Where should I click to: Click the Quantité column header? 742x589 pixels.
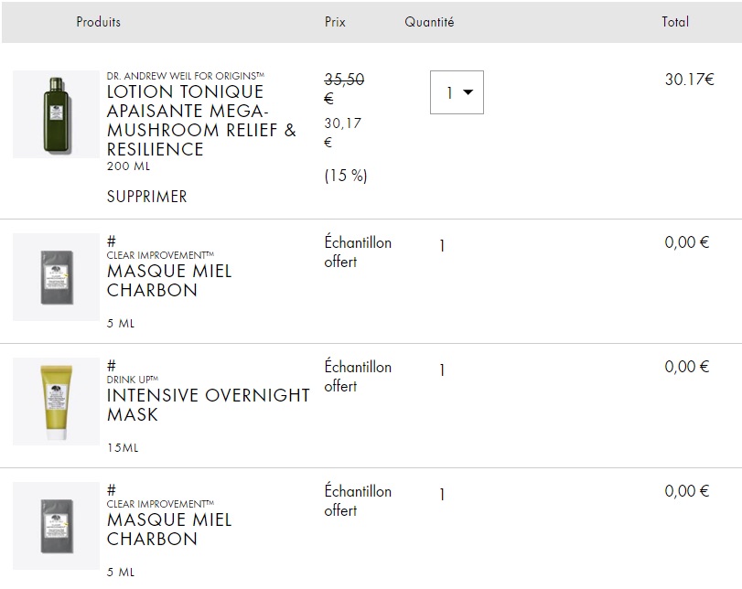pos(429,22)
